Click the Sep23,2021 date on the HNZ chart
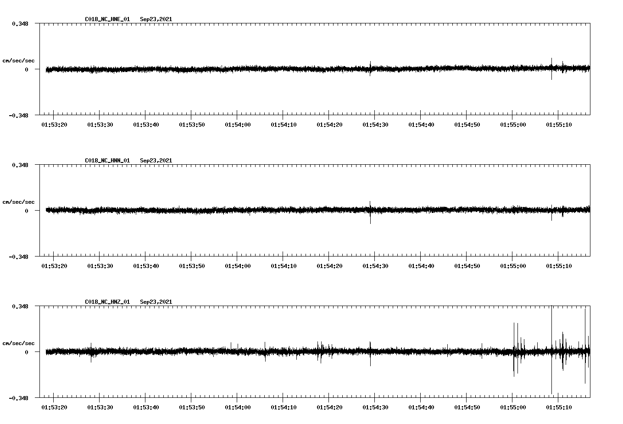Image resolution: width=623 pixels, height=424 pixels. 156,302
